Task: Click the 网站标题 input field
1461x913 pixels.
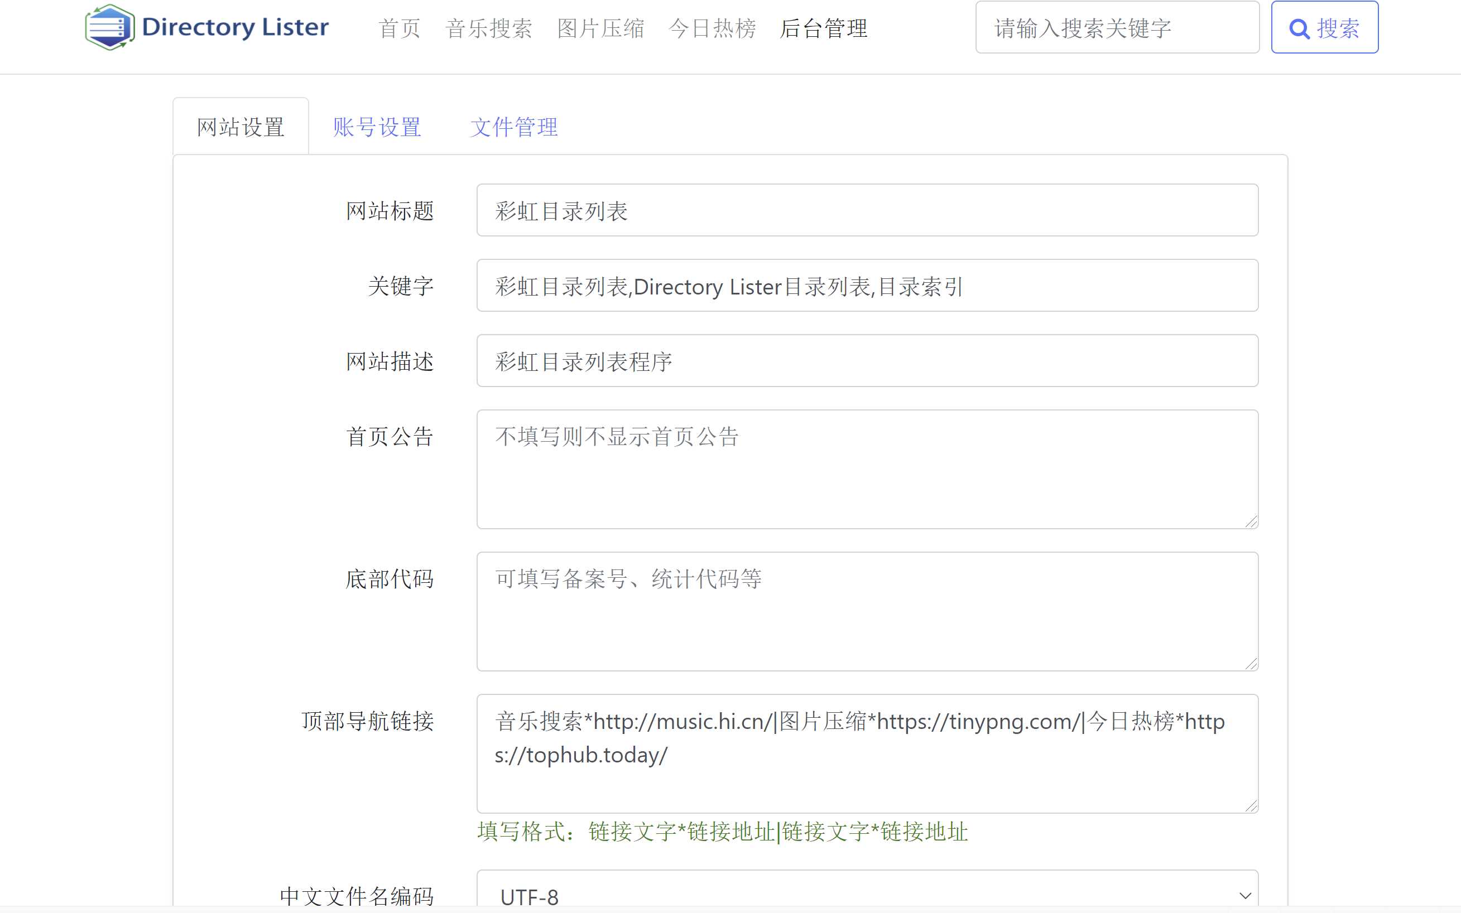Action: pyautogui.click(x=866, y=211)
